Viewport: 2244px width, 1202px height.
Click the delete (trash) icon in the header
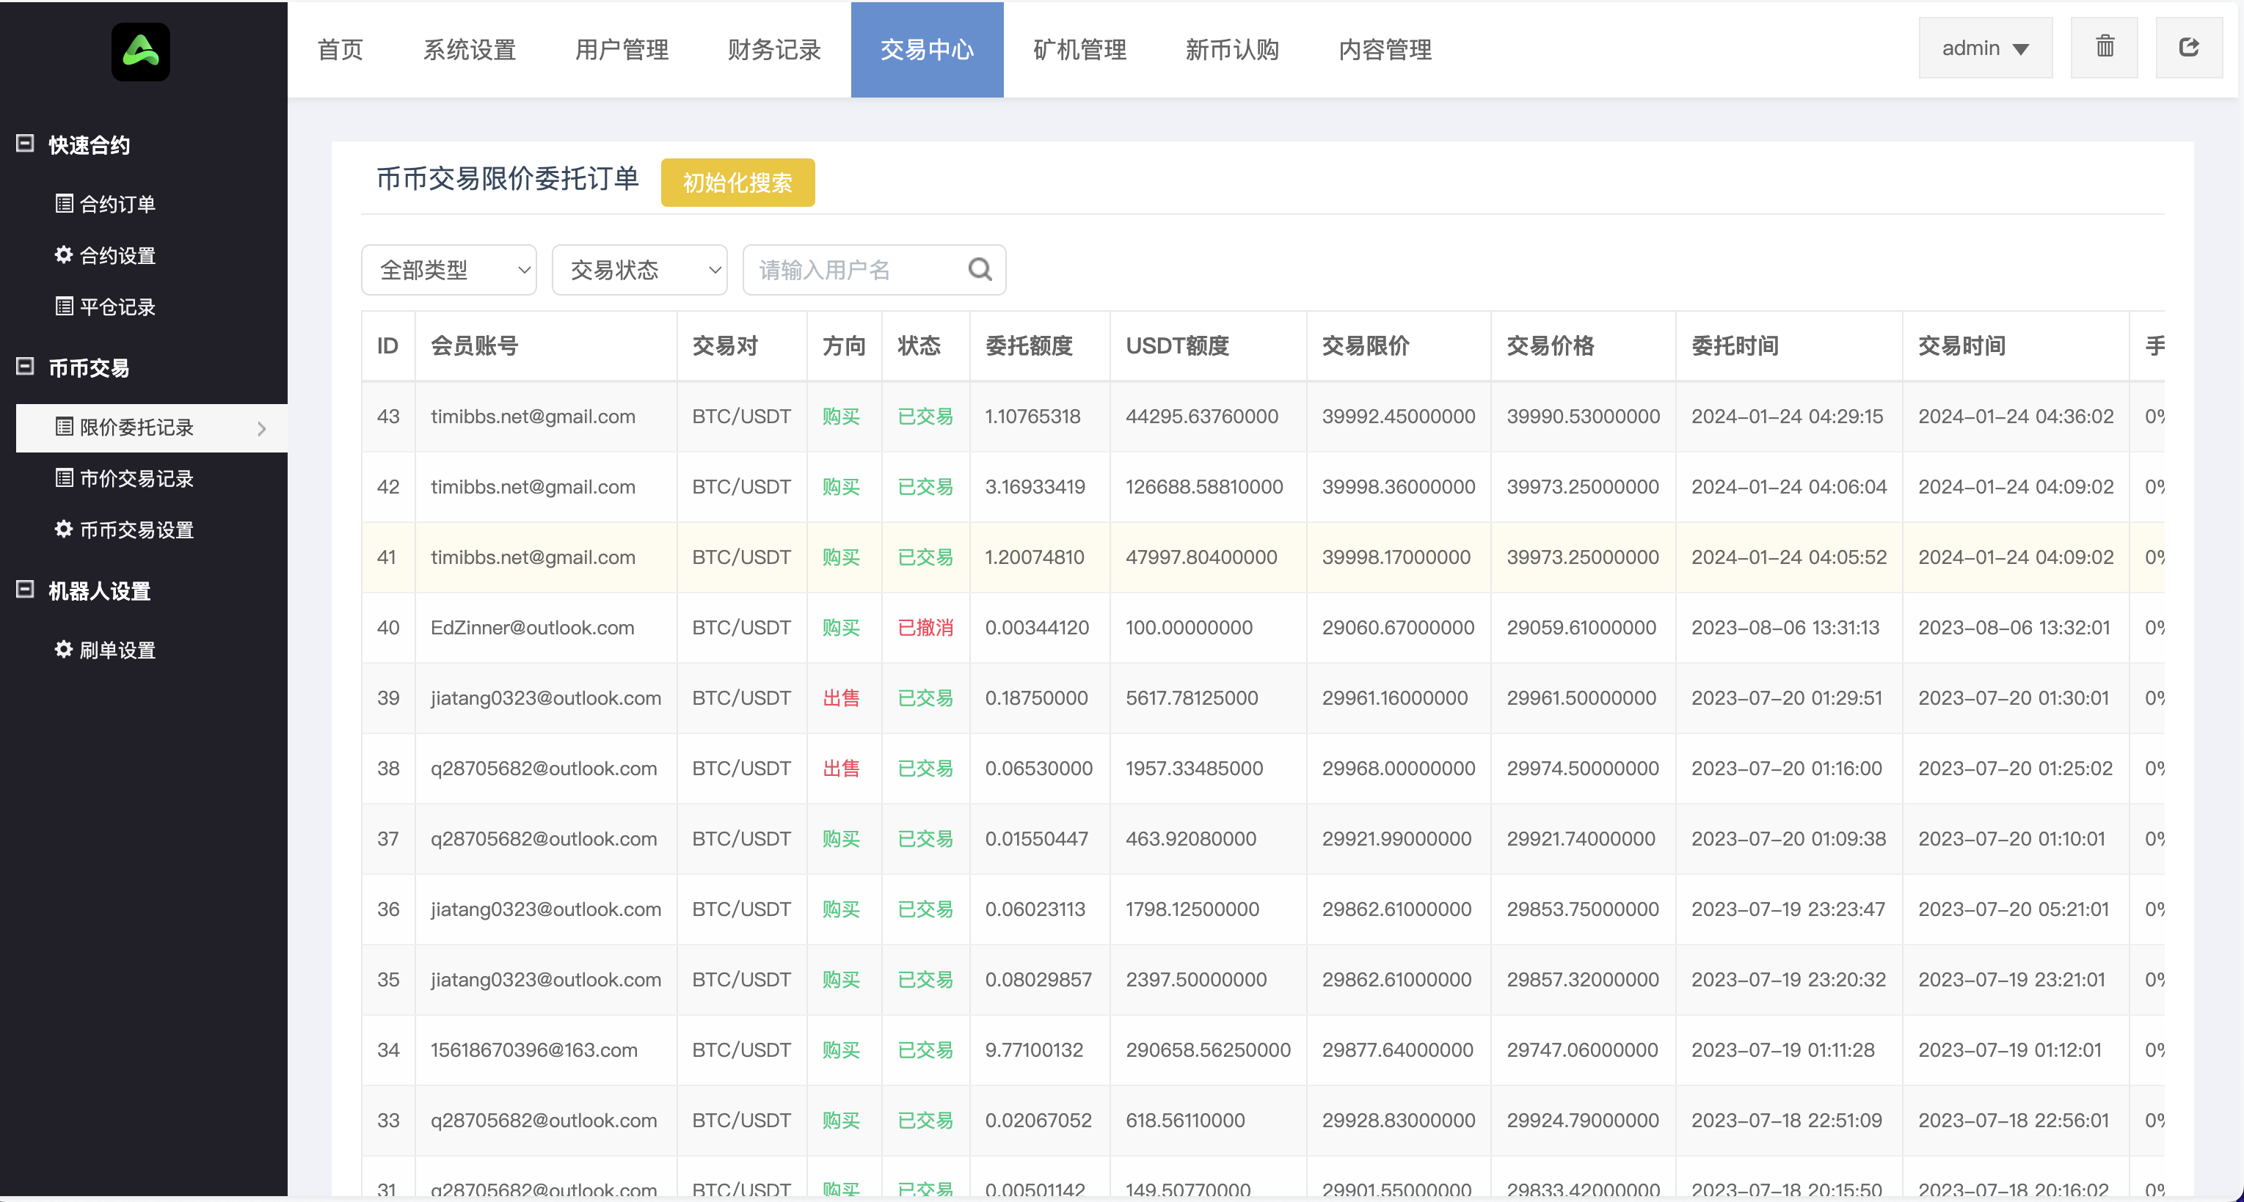click(x=2105, y=47)
